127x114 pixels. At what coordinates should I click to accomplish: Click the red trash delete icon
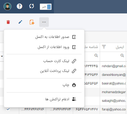(8, 22)
